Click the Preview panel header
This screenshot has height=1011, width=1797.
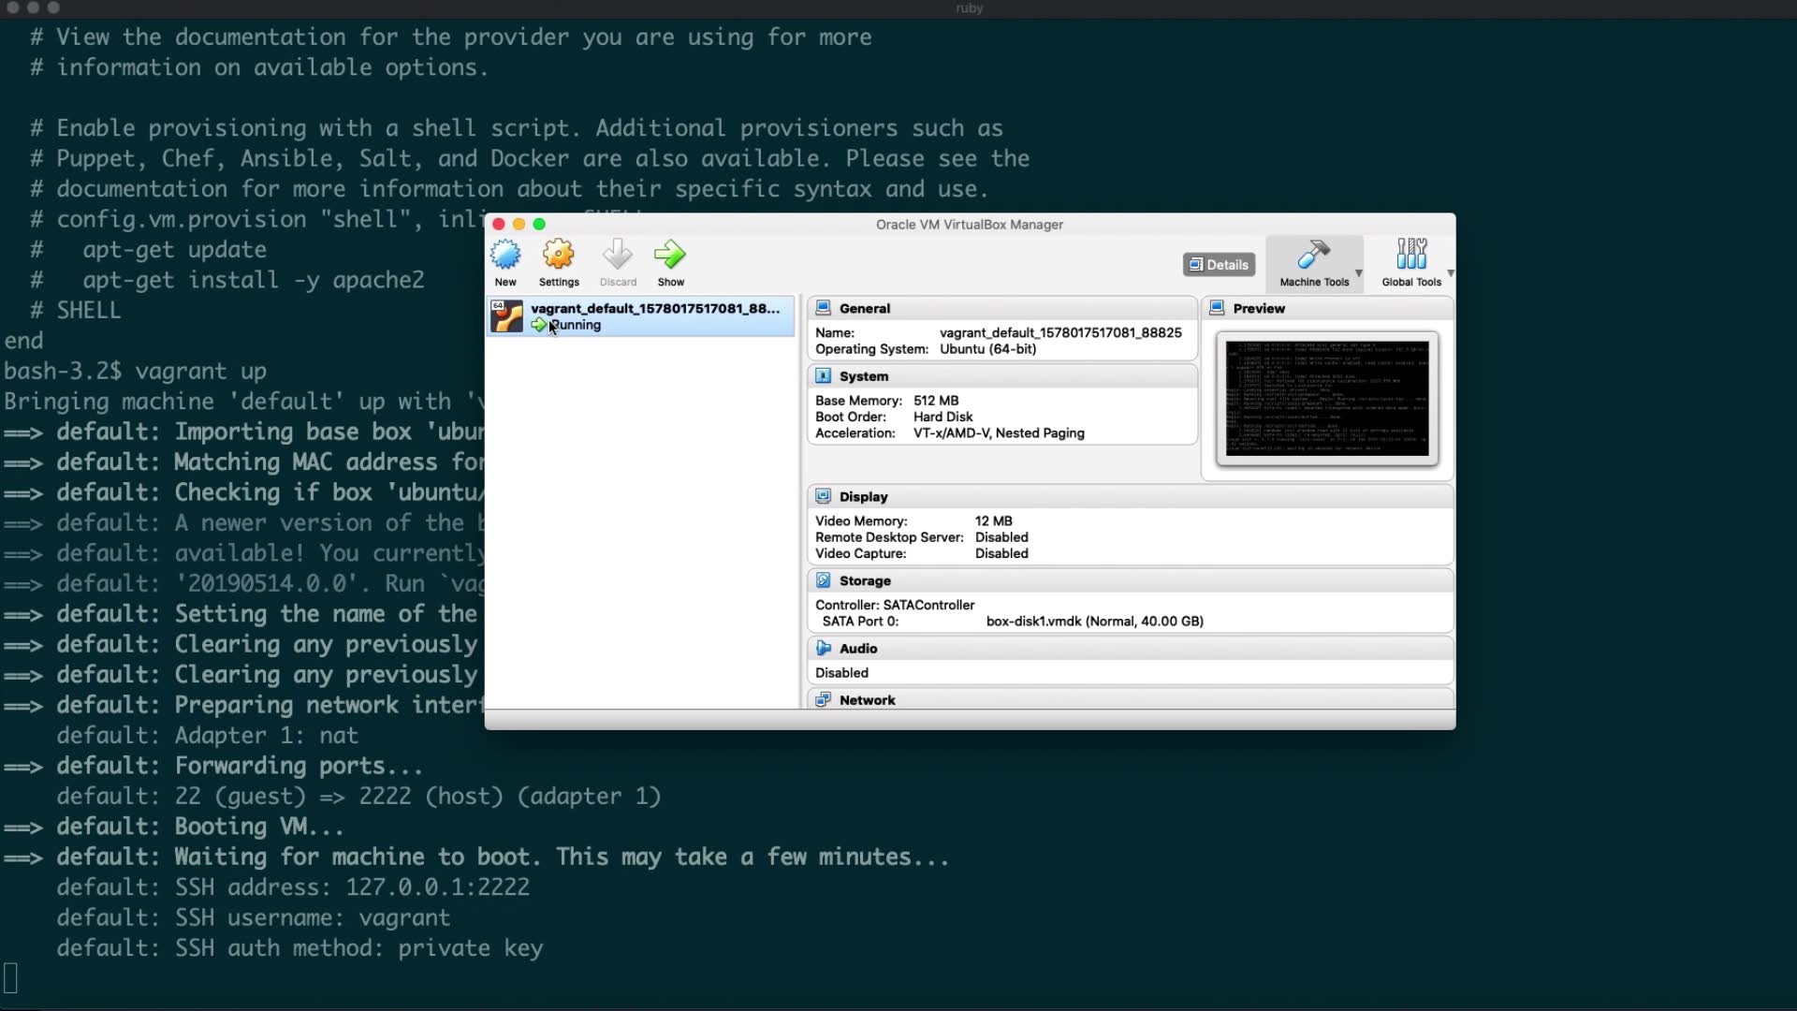(1258, 308)
